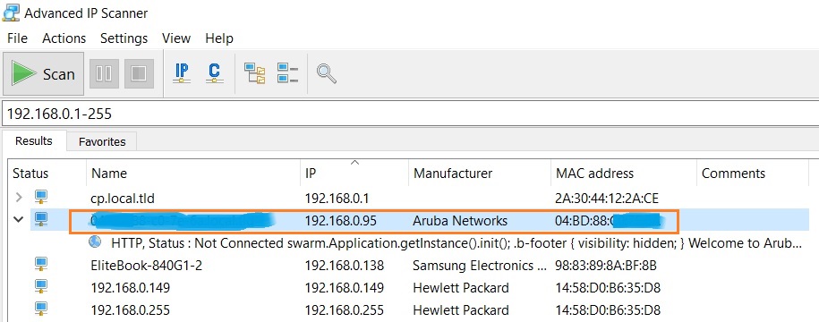Start scanning with the Scan button

click(43, 74)
